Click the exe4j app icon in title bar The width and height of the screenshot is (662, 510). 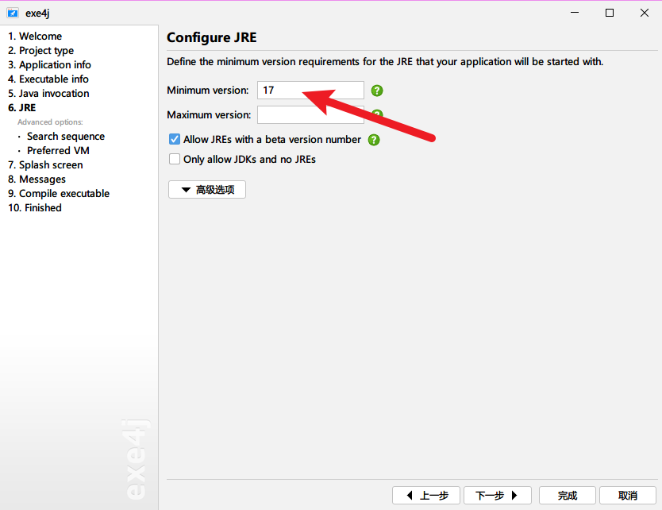pyautogui.click(x=12, y=13)
